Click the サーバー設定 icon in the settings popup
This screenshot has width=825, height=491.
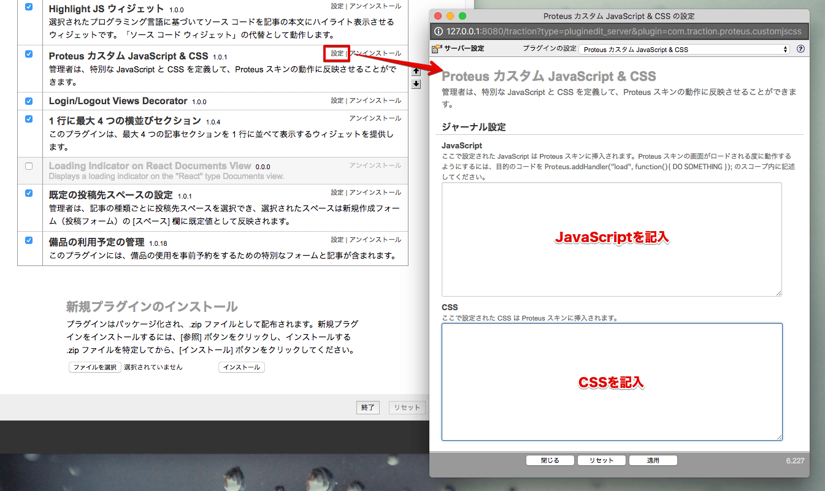coord(436,49)
